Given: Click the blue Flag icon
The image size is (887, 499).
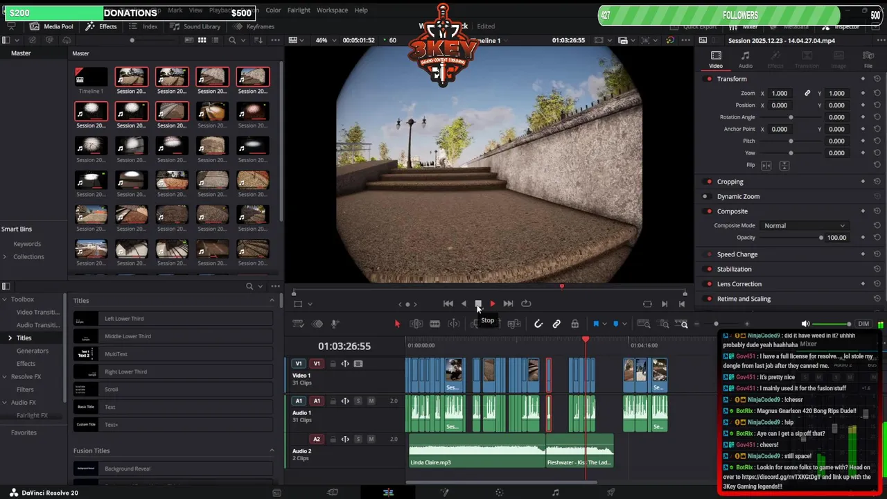Looking at the screenshot, I should pos(595,324).
